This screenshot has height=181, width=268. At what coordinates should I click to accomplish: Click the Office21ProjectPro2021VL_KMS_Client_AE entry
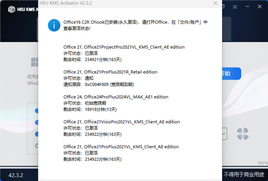point(124,47)
